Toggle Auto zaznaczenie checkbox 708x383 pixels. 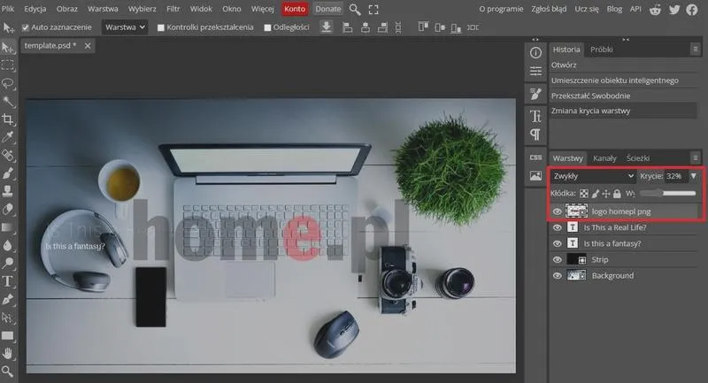tap(26, 27)
